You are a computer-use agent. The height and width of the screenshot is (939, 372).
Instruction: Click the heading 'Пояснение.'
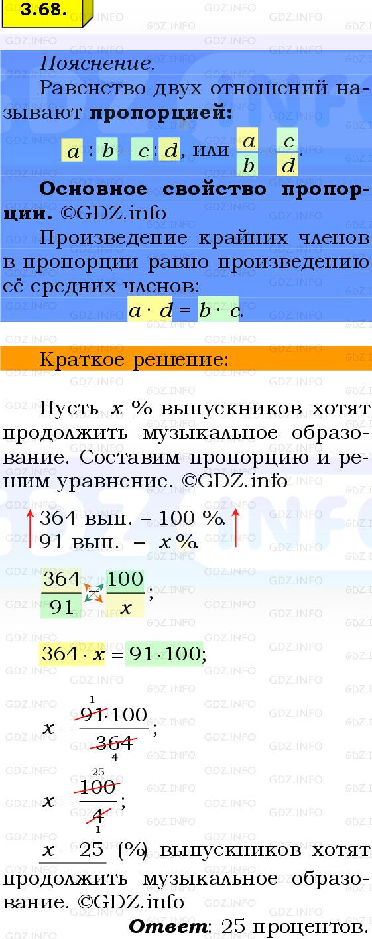(97, 64)
